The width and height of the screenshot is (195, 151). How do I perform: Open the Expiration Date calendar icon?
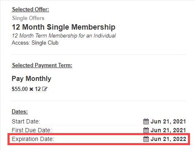(x=146, y=139)
